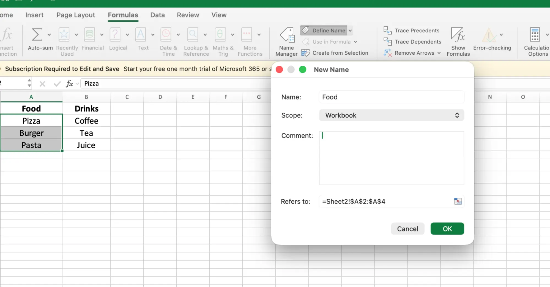The width and height of the screenshot is (550, 287).
Task: Open the Lookup & Reference icon
Action: click(x=193, y=35)
